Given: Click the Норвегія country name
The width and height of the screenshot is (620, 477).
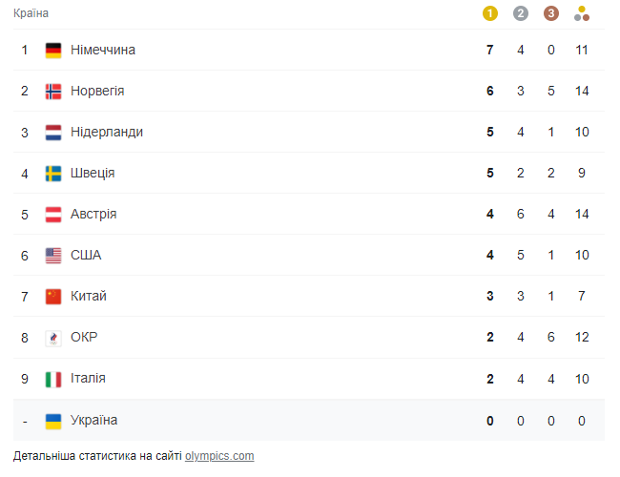Looking at the screenshot, I should click(97, 92).
